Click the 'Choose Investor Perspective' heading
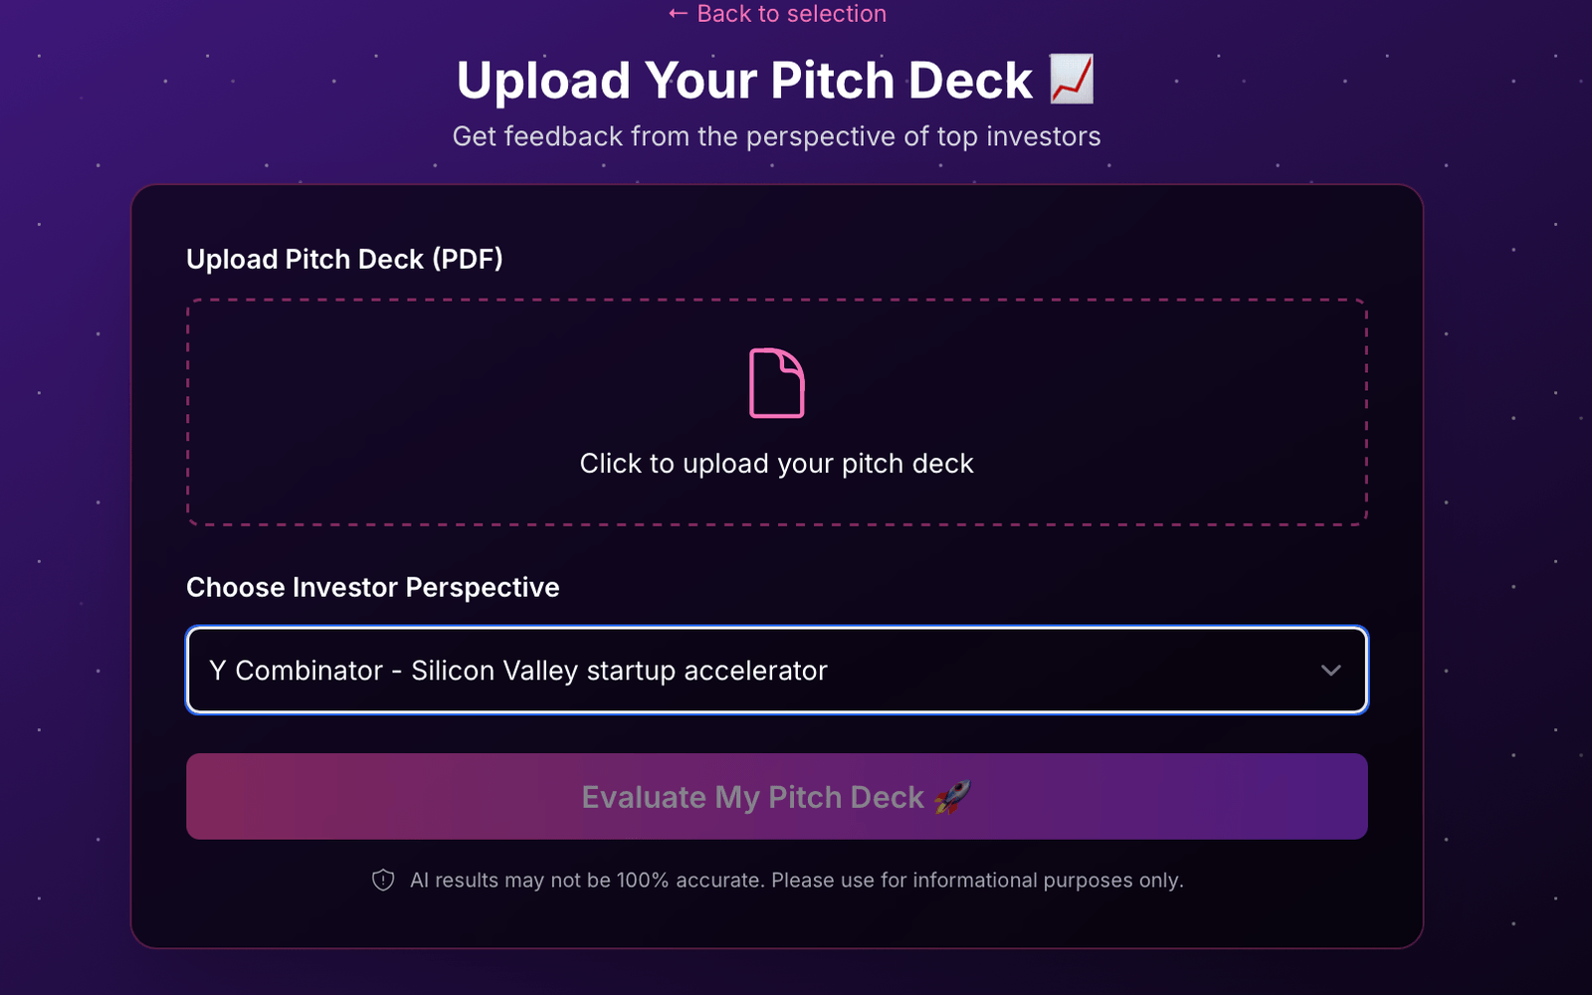The image size is (1592, 995). tap(372, 587)
